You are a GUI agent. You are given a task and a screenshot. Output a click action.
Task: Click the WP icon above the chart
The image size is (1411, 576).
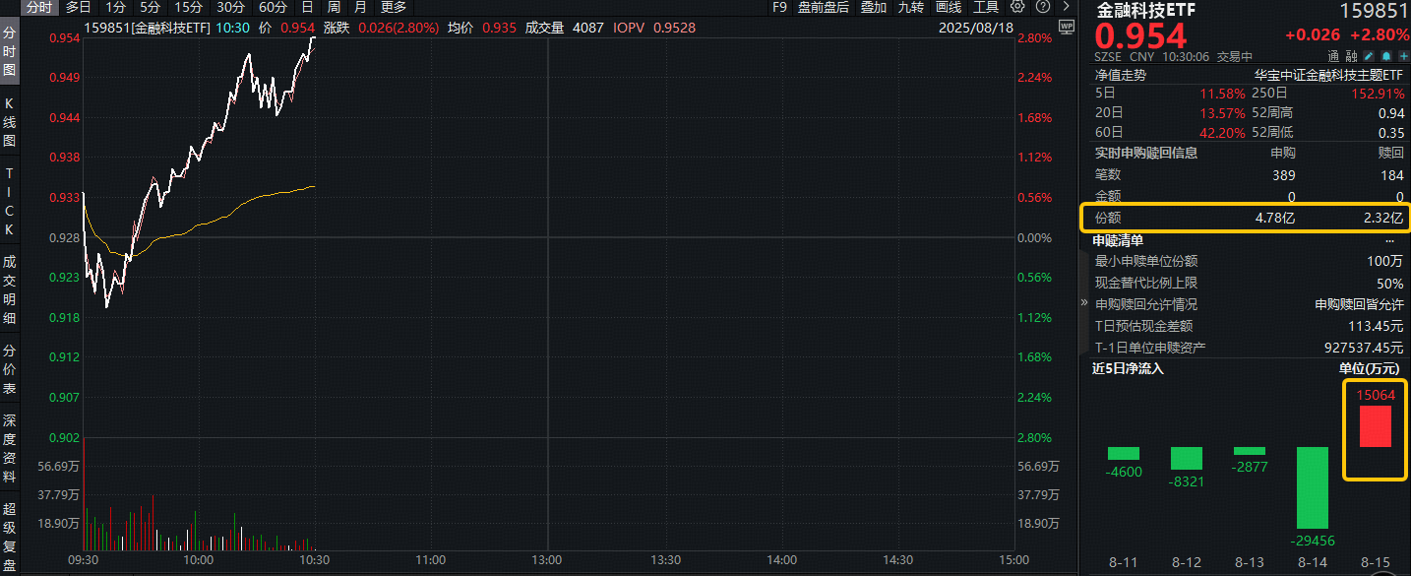1066,28
